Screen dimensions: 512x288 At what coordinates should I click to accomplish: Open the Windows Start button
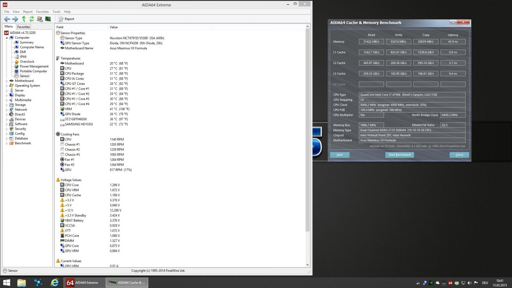(6, 283)
